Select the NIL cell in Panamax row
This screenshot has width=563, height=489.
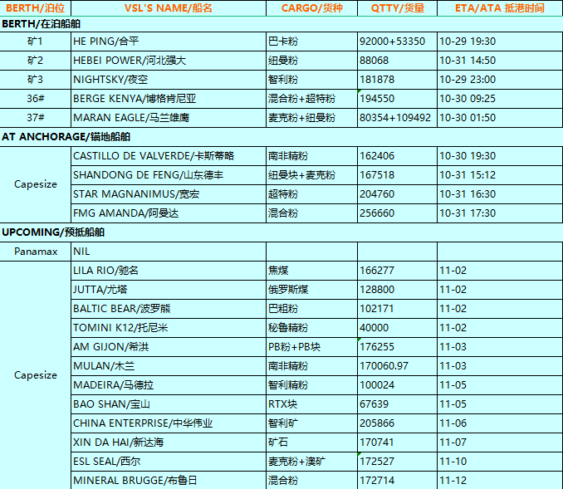pos(169,252)
